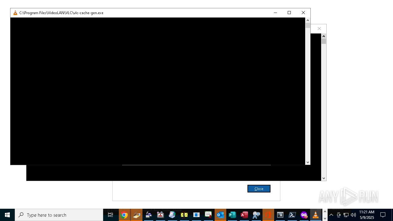Image resolution: width=393 pixels, height=221 pixels.
Task: Click the taskbar icon left of the Office icon
Action: [x=256, y=215]
